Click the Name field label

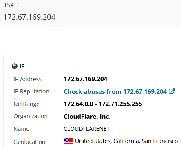22,129
